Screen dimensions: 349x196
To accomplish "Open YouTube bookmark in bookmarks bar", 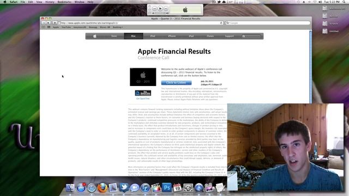I will pos(66,27).
